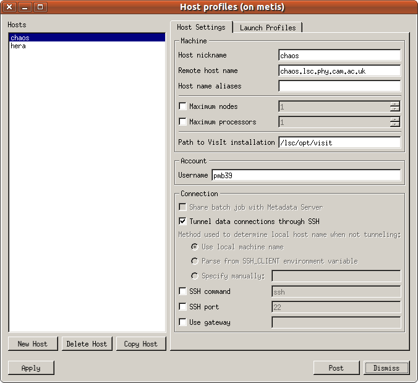
Task: Toggle the SSH command checkbox
Action: click(x=182, y=291)
